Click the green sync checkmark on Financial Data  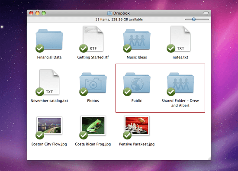point(40,48)
